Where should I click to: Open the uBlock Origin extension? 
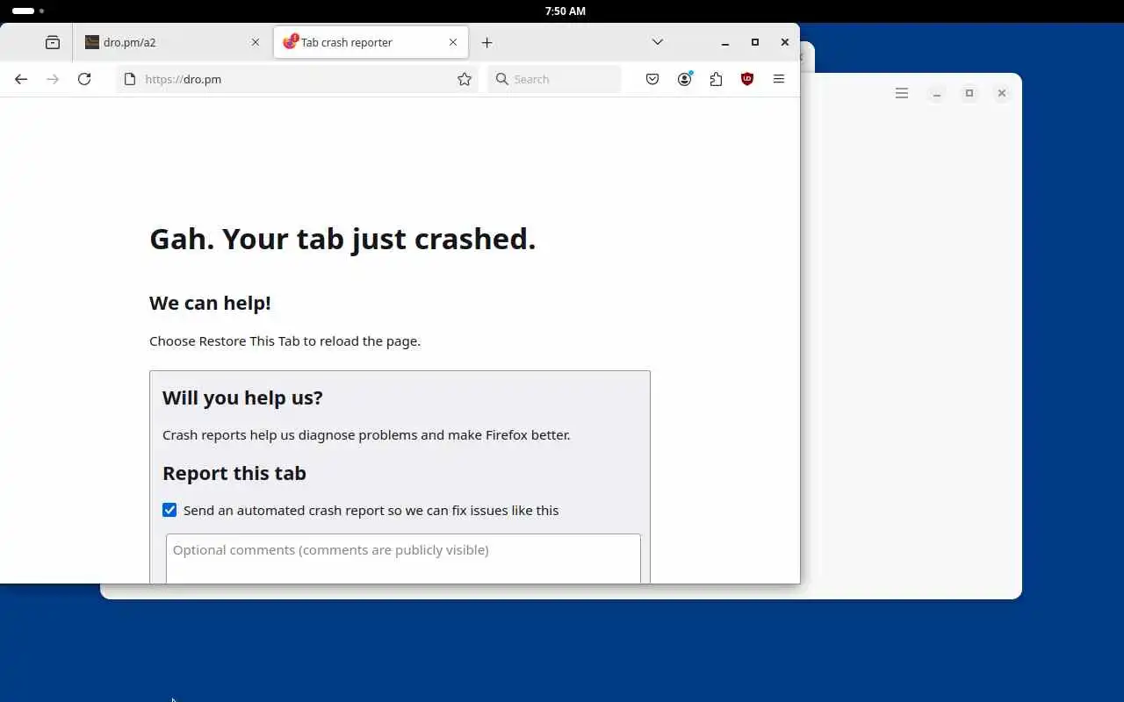pyautogui.click(x=747, y=79)
